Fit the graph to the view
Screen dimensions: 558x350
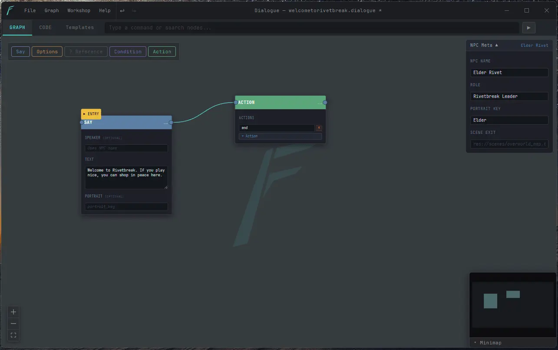click(x=13, y=335)
